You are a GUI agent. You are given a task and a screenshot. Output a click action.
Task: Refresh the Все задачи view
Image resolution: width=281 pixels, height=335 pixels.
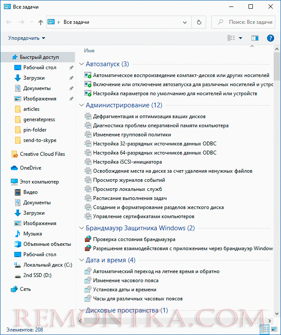point(199,22)
